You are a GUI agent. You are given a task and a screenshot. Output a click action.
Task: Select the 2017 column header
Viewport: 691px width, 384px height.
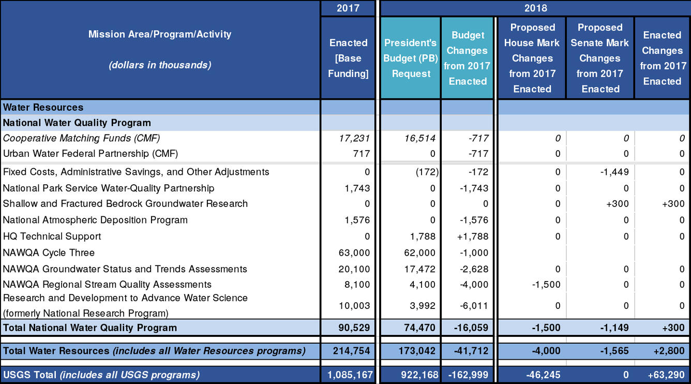click(348, 8)
